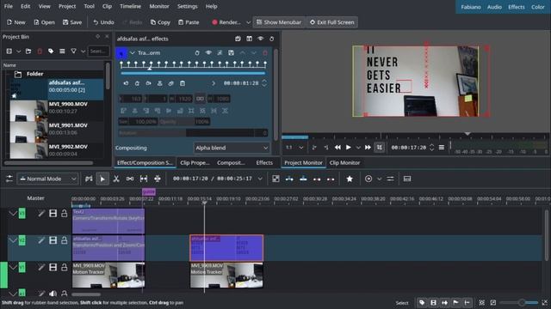Image resolution: width=551 pixels, height=309 pixels.
Task: Open the Timeline menu
Action: 130,6
